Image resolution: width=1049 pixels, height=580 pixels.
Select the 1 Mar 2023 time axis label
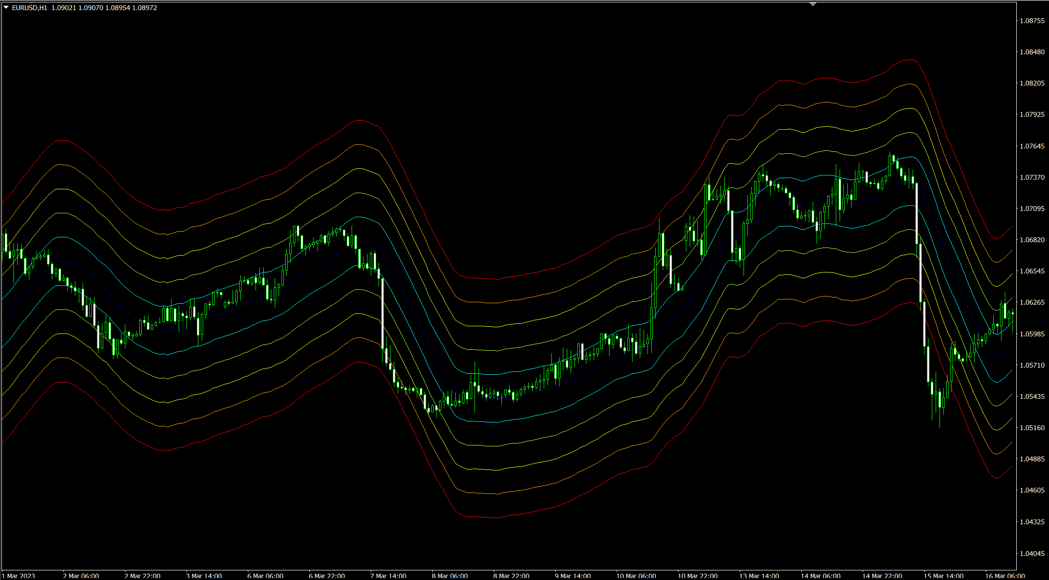[19, 575]
